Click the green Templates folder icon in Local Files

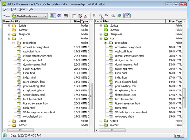click(x=106, y=34)
